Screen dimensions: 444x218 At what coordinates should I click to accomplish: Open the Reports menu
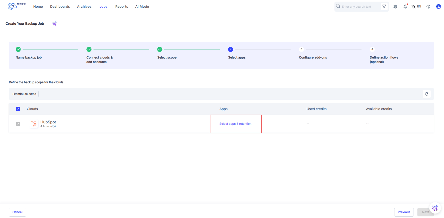point(122,7)
